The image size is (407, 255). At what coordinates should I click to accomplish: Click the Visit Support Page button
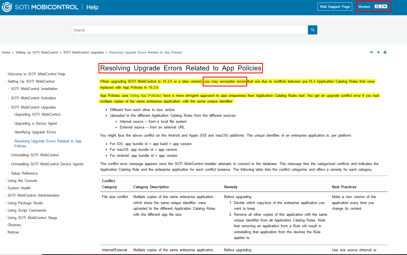(x=335, y=7)
